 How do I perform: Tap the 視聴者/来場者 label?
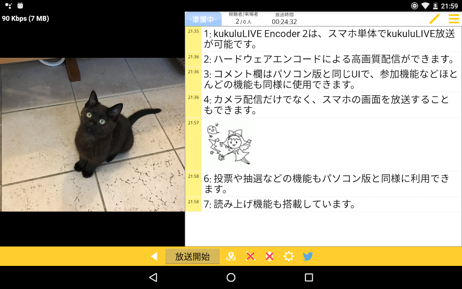(x=243, y=14)
